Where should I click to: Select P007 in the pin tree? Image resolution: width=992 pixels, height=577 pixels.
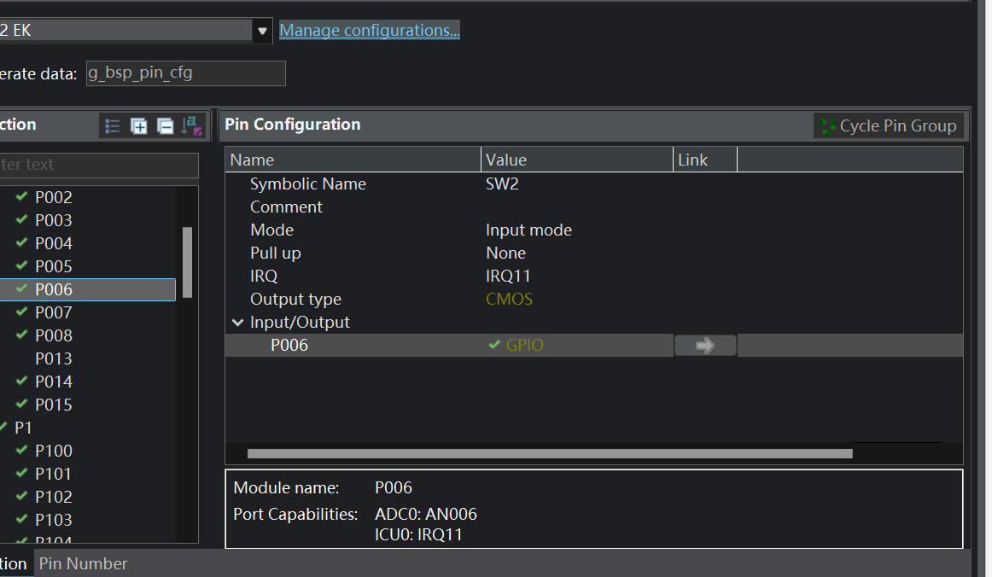[54, 312]
